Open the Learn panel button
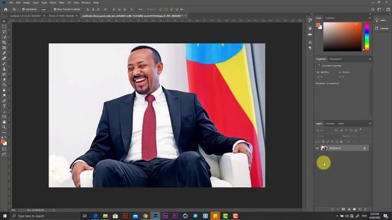The height and width of the screenshot is (220, 392). (381, 20)
